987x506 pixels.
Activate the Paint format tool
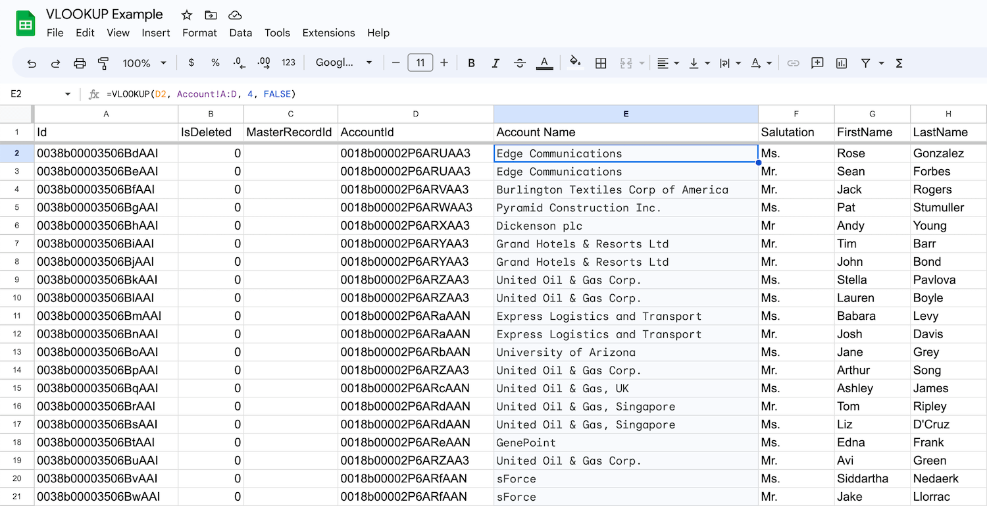(x=103, y=63)
